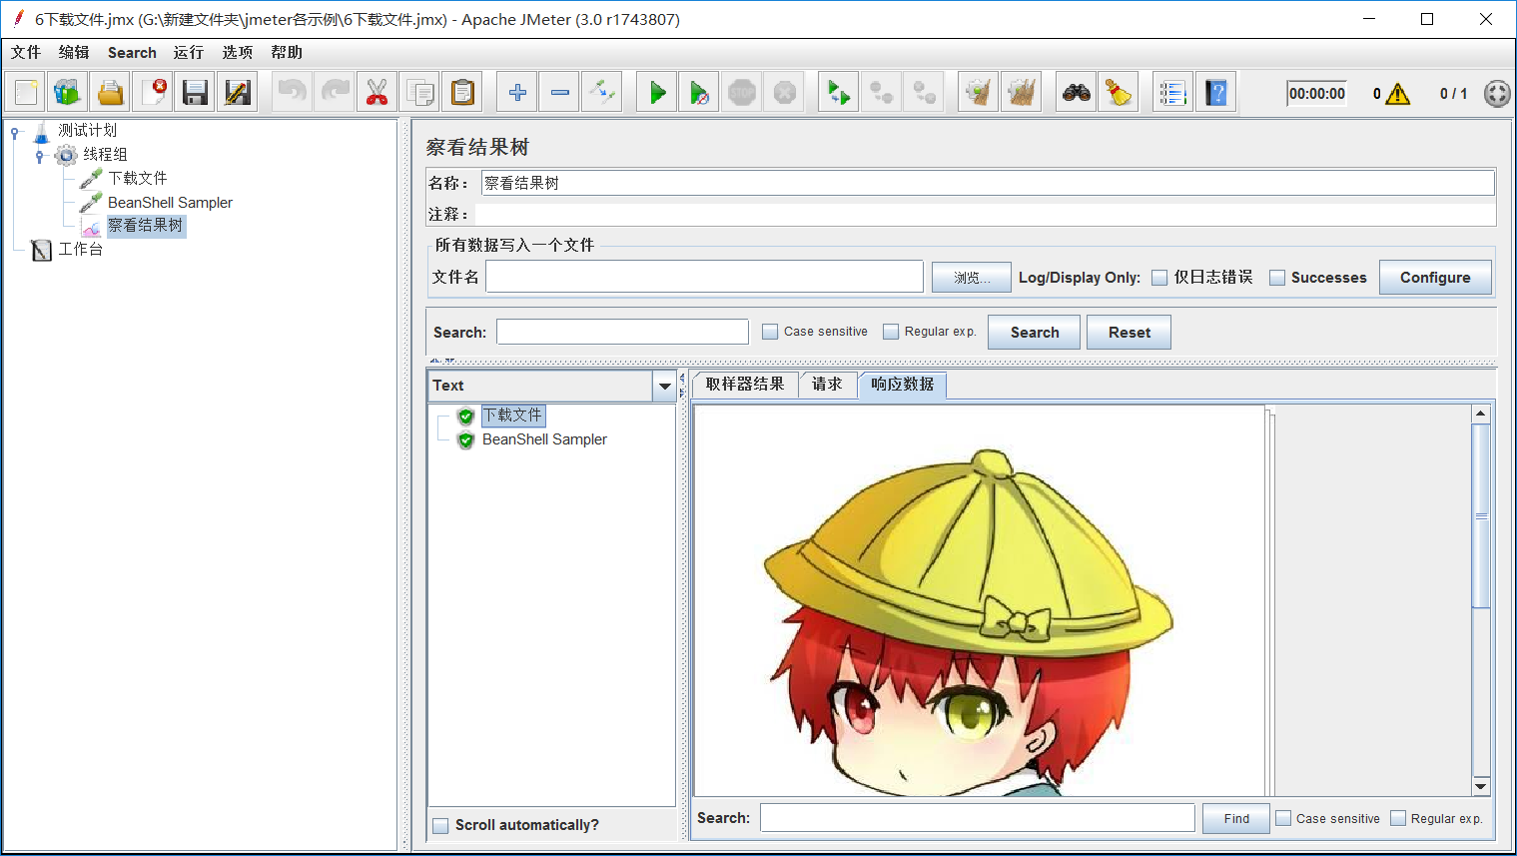The image size is (1517, 856).
Task: Toggle bottom Case sensitive checkbox
Action: coord(1283,818)
